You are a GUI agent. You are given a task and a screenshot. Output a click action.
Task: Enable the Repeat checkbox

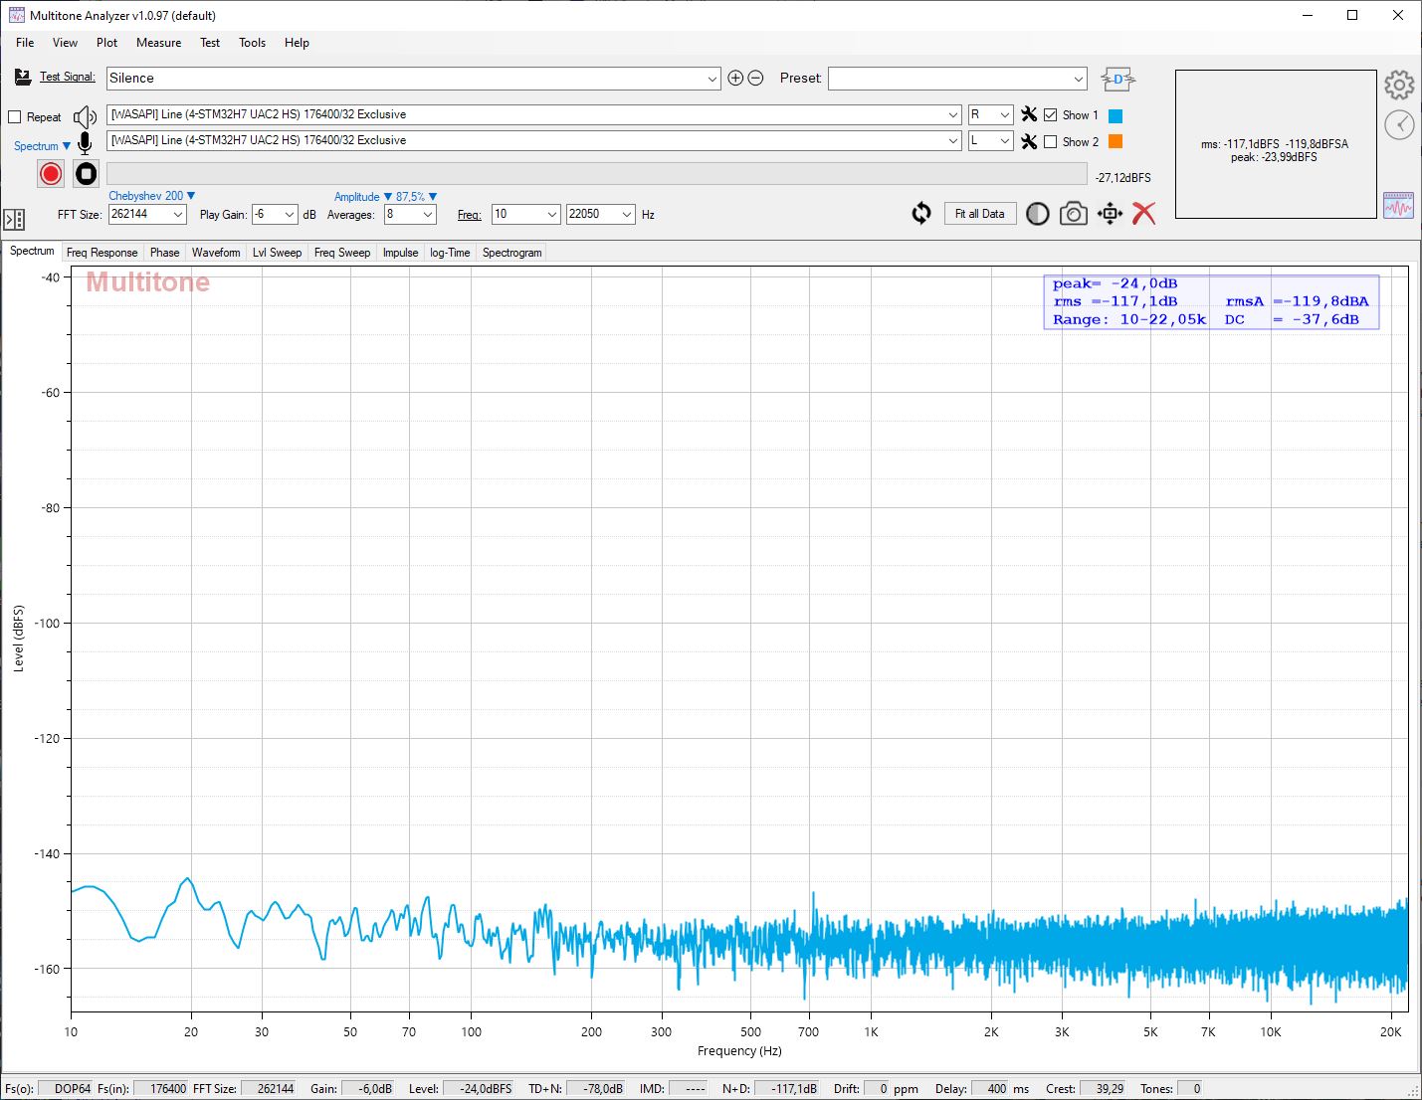[x=15, y=117]
